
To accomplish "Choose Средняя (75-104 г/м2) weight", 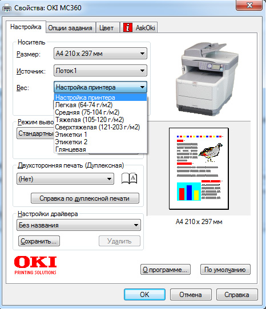I will 100,112.
